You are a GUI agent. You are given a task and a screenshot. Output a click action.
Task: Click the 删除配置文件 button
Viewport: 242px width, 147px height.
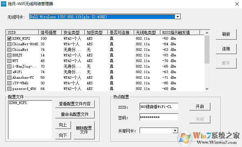coord(84,130)
